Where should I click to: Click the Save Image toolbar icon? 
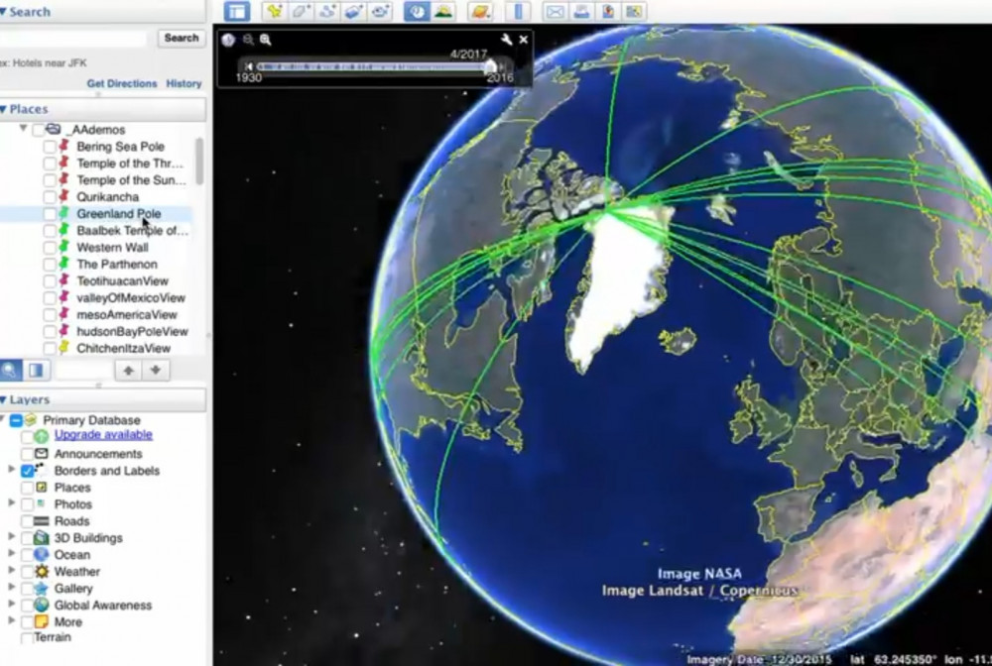point(608,11)
